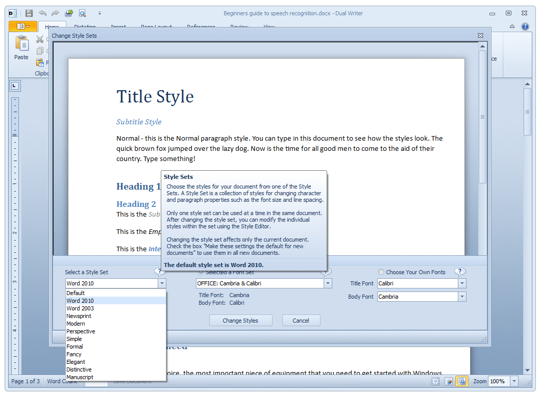Image resolution: width=540 pixels, height=397 pixels.
Task: Select Elegant in the style set list
Action: (76, 362)
